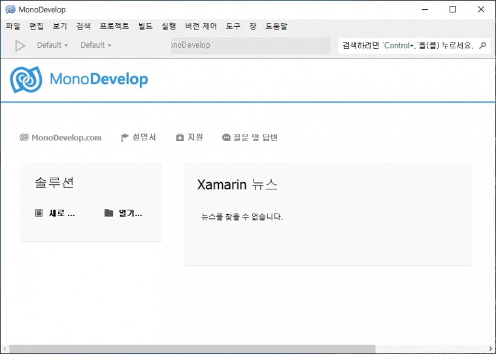
Task: Open the second Default target dropdown
Action: click(95, 45)
